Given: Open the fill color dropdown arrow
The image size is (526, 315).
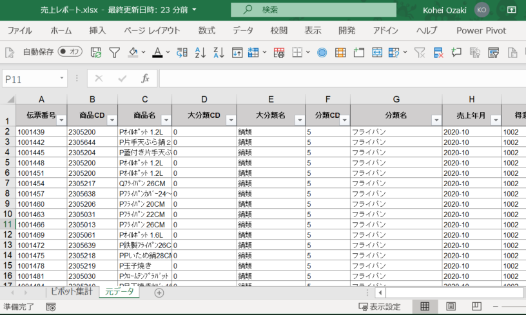Looking at the screenshot, I should click(143, 52).
